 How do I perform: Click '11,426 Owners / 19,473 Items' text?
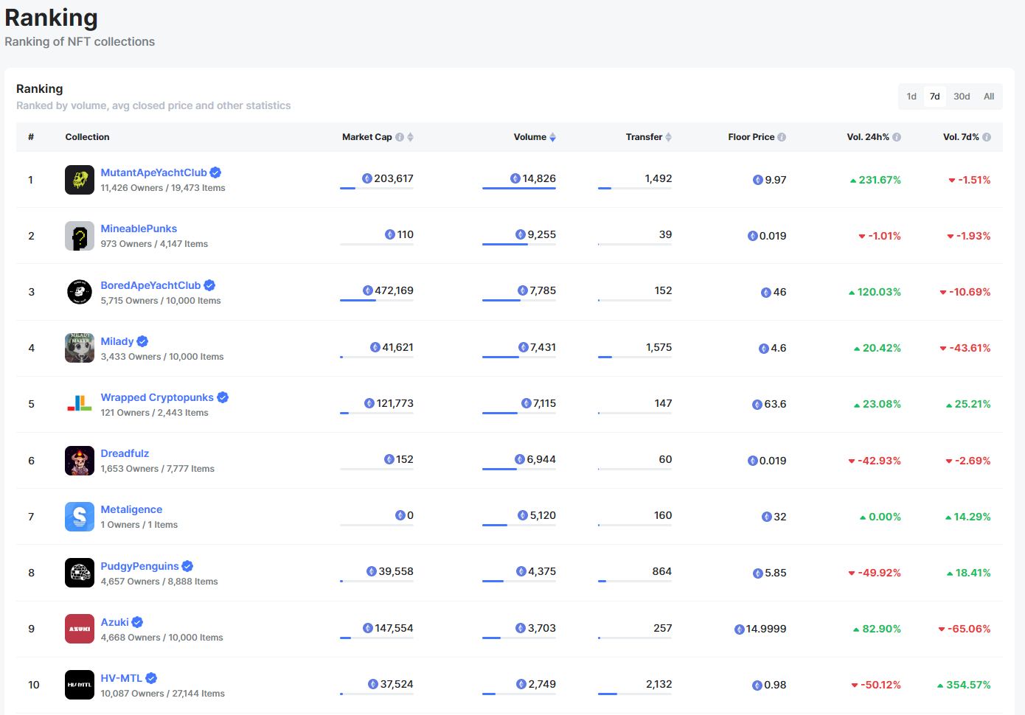tap(163, 188)
